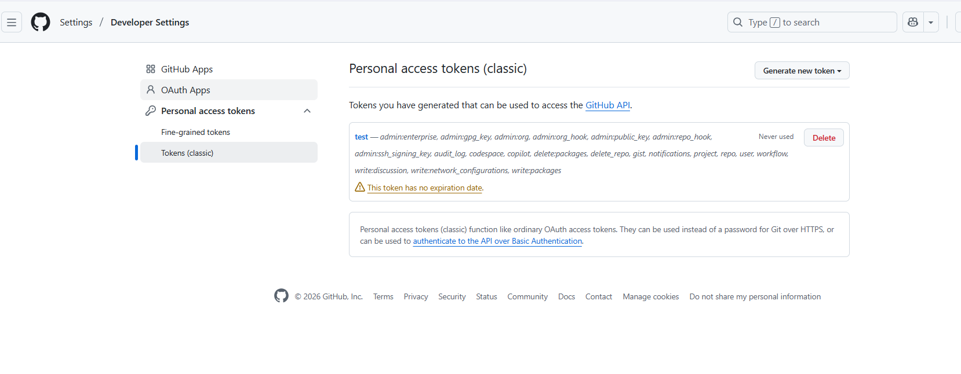Image resolution: width=961 pixels, height=374 pixels.
Task: Go to Settings breadcrumb
Action: pos(76,23)
